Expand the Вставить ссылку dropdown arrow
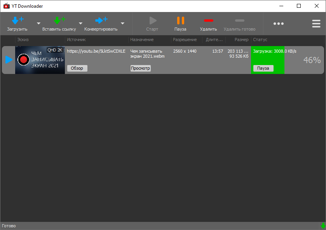Screen dimensions: 326x230 (x=80, y=24)
